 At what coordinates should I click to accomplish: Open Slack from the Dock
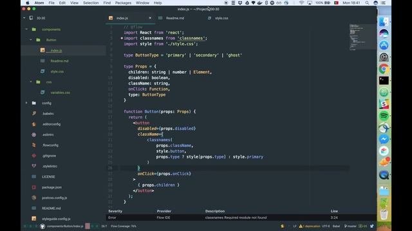384,104
